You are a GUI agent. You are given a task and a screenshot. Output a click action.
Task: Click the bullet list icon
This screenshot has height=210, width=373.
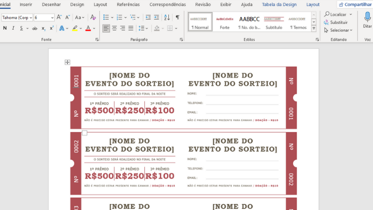[106, 18]
